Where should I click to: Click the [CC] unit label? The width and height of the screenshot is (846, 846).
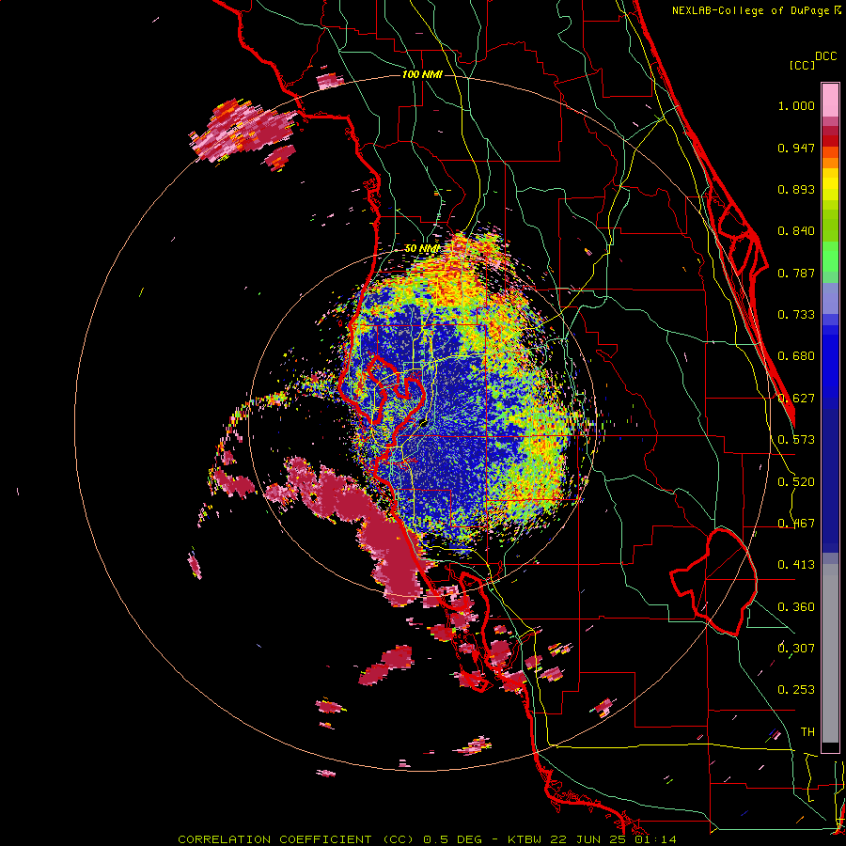click(802, 65)
